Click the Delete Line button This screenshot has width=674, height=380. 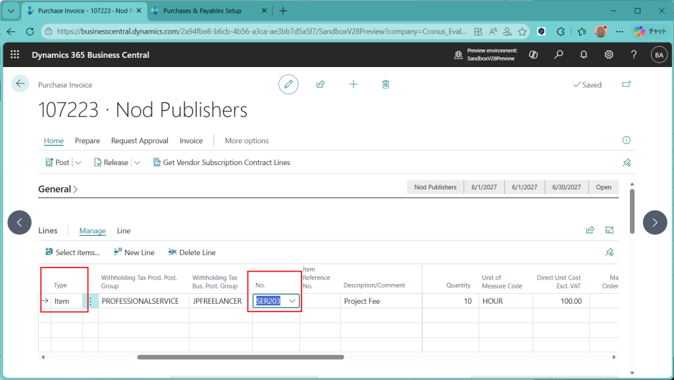192,252
